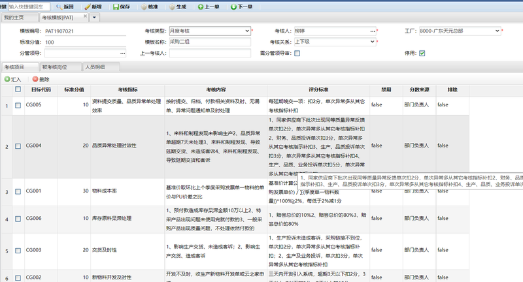Select the CG006 row checkbox
523x282 pixels.
18,219
